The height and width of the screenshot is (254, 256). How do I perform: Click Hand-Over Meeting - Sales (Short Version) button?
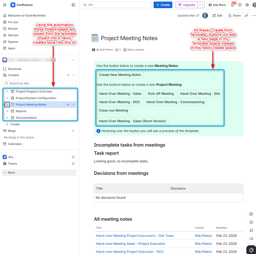click(132, 121)
